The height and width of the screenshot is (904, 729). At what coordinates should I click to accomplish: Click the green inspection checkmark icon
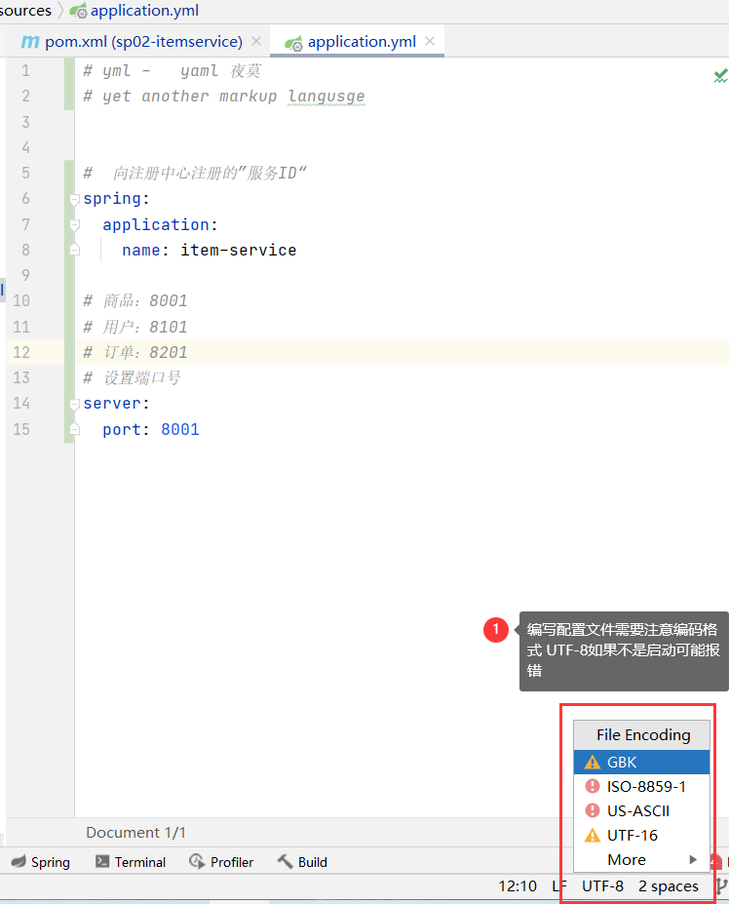point(720,75)
